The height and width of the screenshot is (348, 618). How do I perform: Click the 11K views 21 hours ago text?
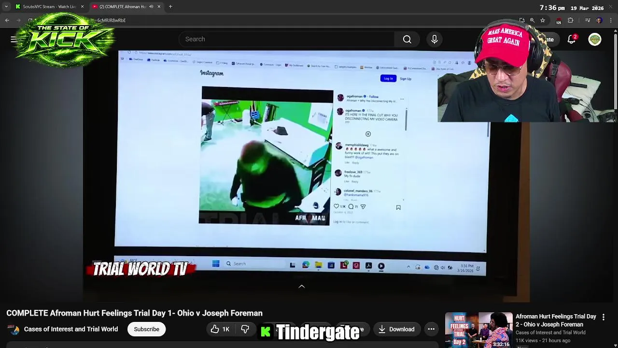coord(543,341)
